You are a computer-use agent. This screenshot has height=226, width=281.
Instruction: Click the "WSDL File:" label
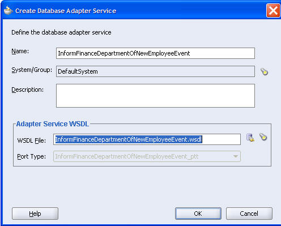(x=32, y=140)
